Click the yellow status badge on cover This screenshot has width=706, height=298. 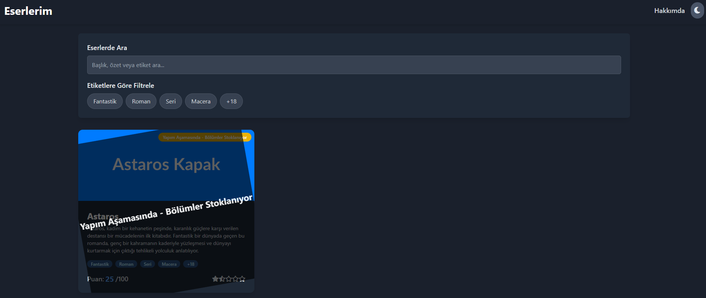[204, 138]
